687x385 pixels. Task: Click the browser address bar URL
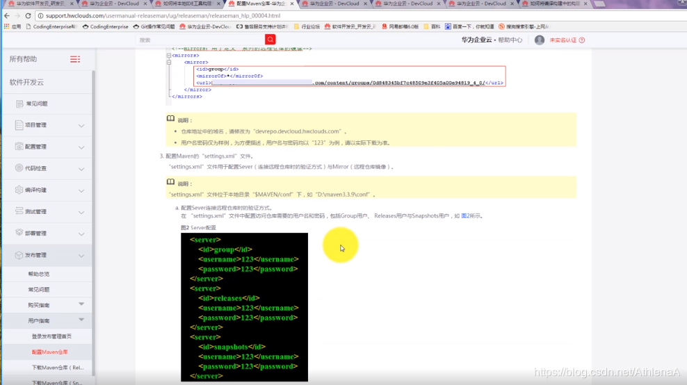tap(163, 16)
